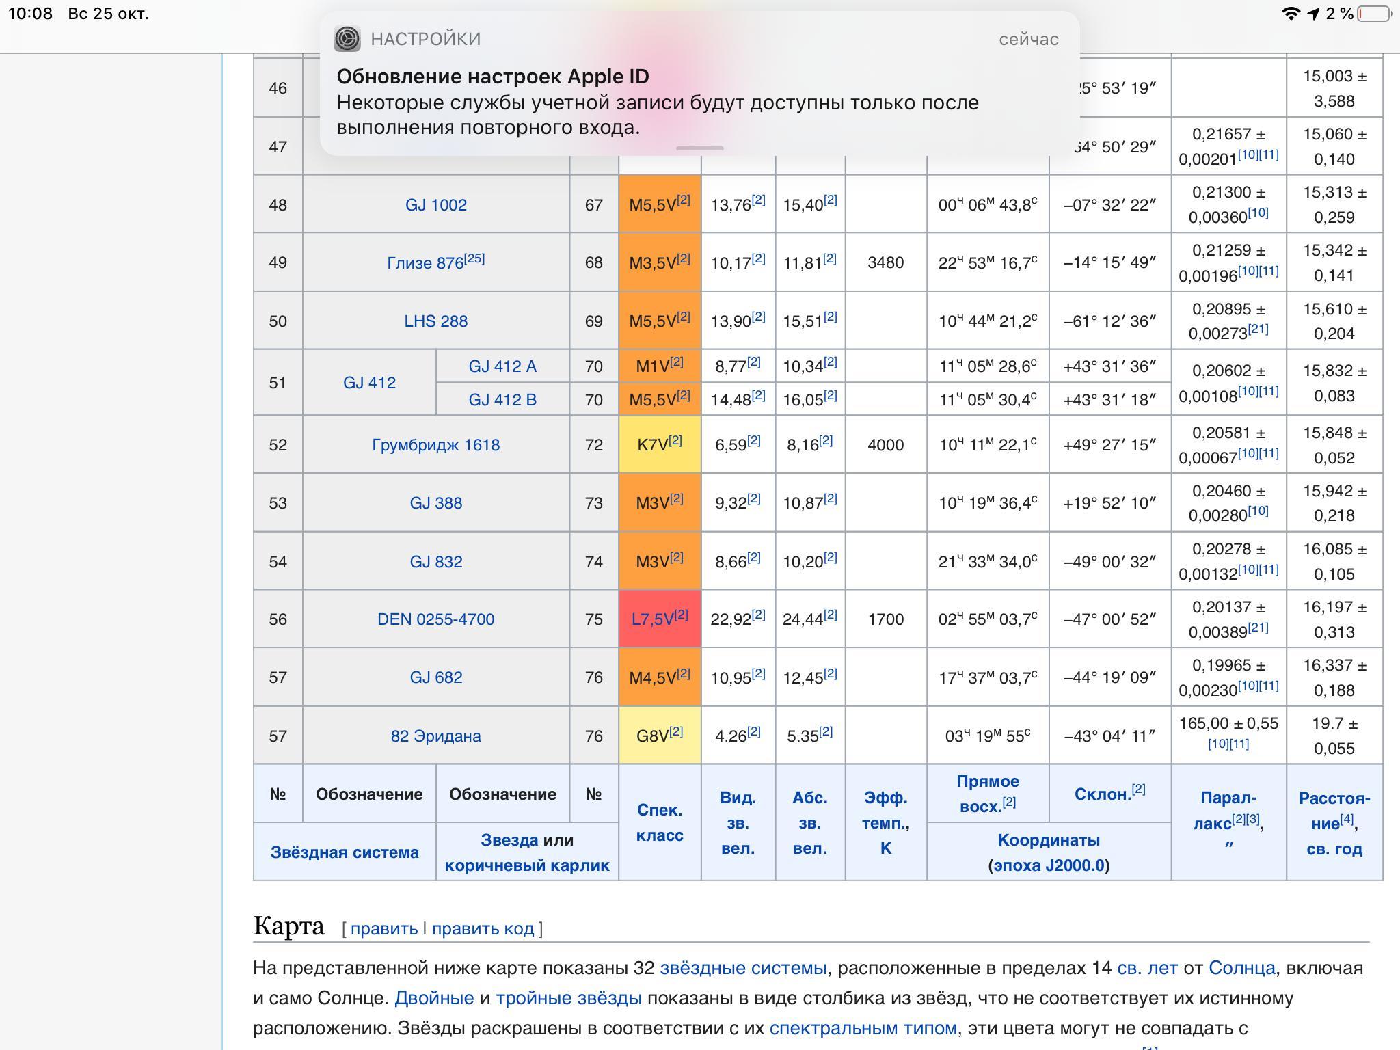The height and width of the screenshot is (1050, 1400).
Task: Open the Звёздная система header link
Action: [345, 852]
